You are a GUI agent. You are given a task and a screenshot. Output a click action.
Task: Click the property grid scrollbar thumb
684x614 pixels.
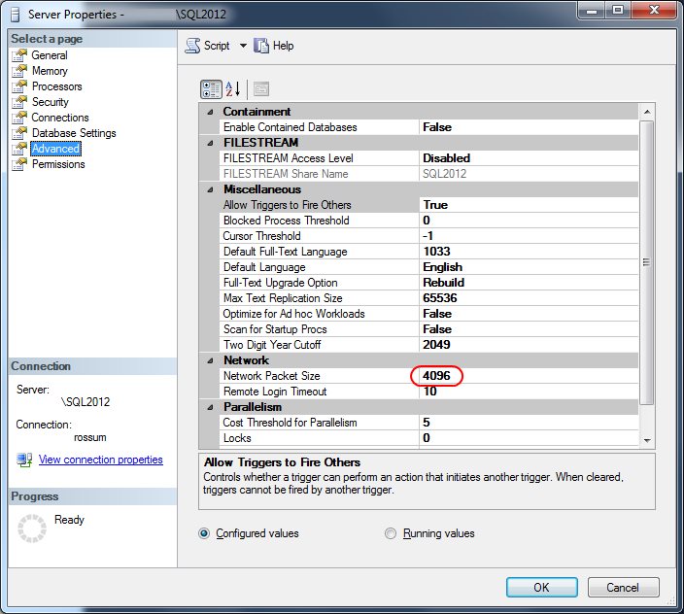coord(647,262)
